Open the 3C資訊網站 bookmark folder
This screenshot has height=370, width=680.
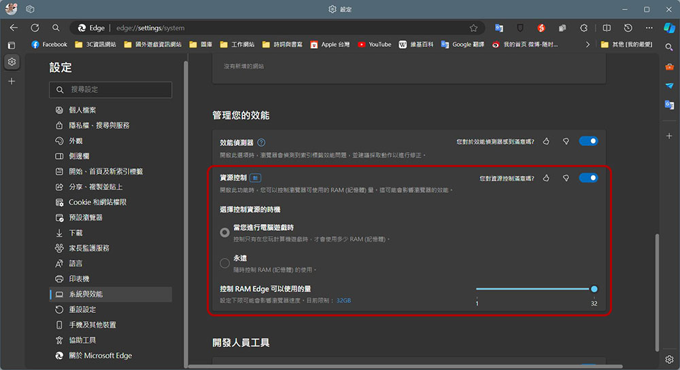click(x=95, y=45)
